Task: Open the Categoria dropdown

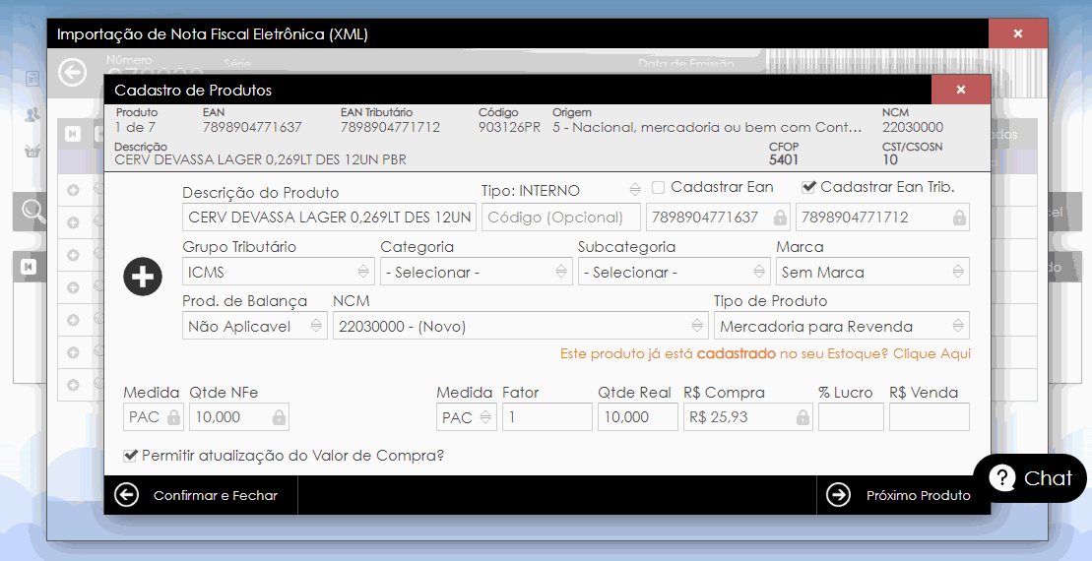Action: coord(477,272)
